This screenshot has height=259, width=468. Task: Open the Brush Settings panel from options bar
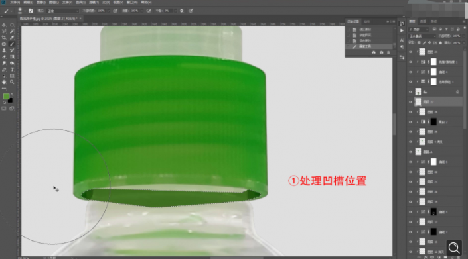click(x=31, y=11)
